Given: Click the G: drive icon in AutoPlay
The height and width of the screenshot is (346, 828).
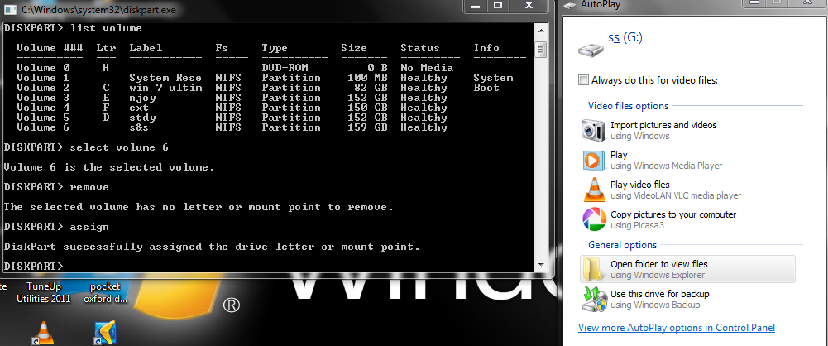Looking at the screenshot, I should point(591,50).
